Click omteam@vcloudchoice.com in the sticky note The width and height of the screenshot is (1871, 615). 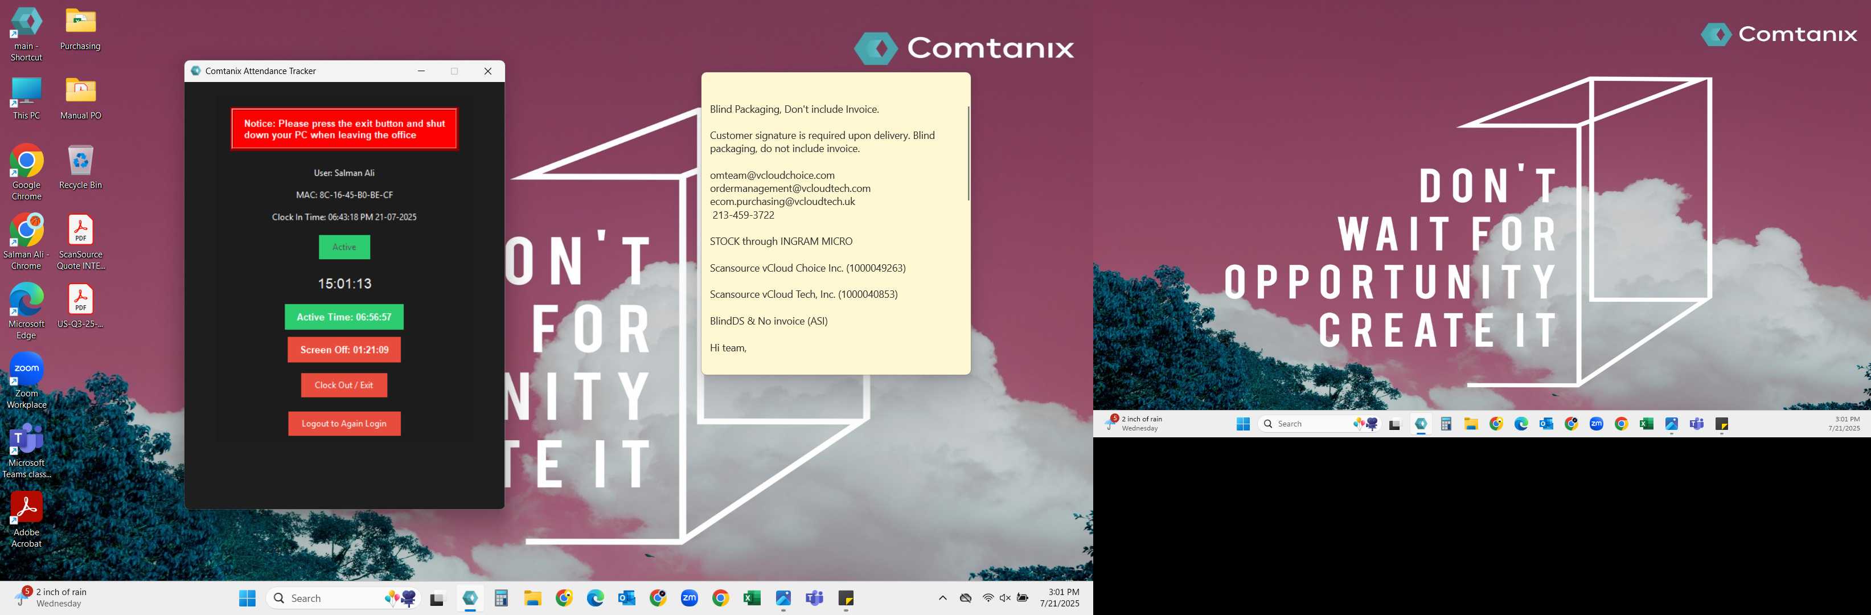point(772,175)
